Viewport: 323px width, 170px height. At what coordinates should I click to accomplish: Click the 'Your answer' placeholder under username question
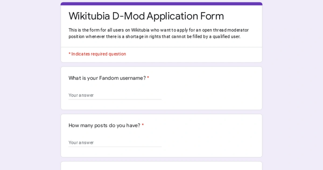pyautogui.click(x=81, y=95)
